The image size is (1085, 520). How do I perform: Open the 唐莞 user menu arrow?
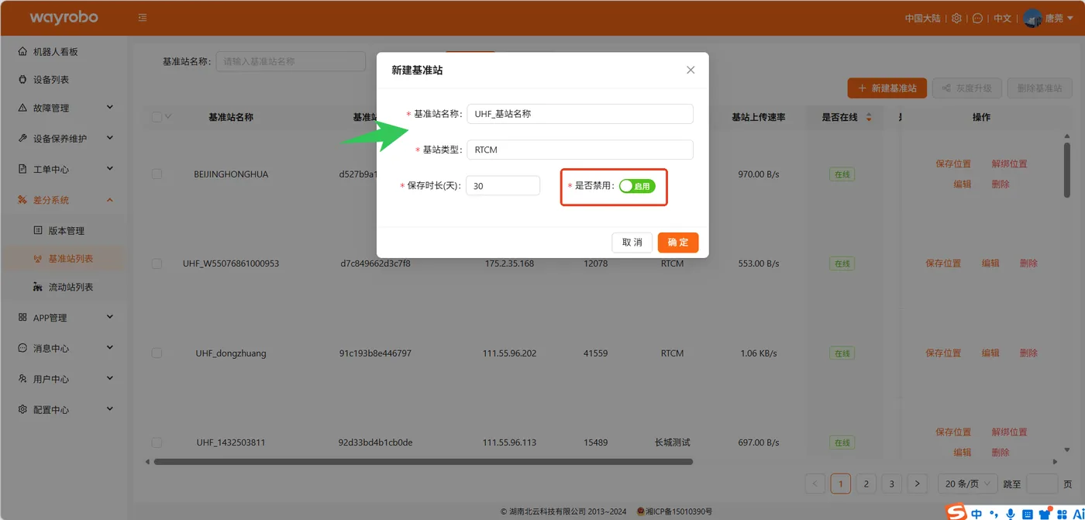(x=1070, y=18)
